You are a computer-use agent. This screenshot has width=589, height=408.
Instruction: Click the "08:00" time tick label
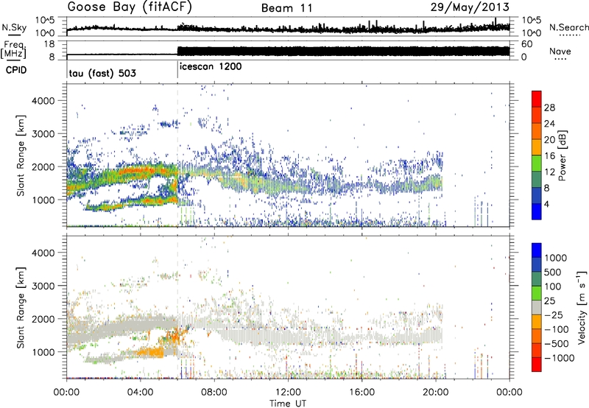pyautogui.click(x=214, y=393)
